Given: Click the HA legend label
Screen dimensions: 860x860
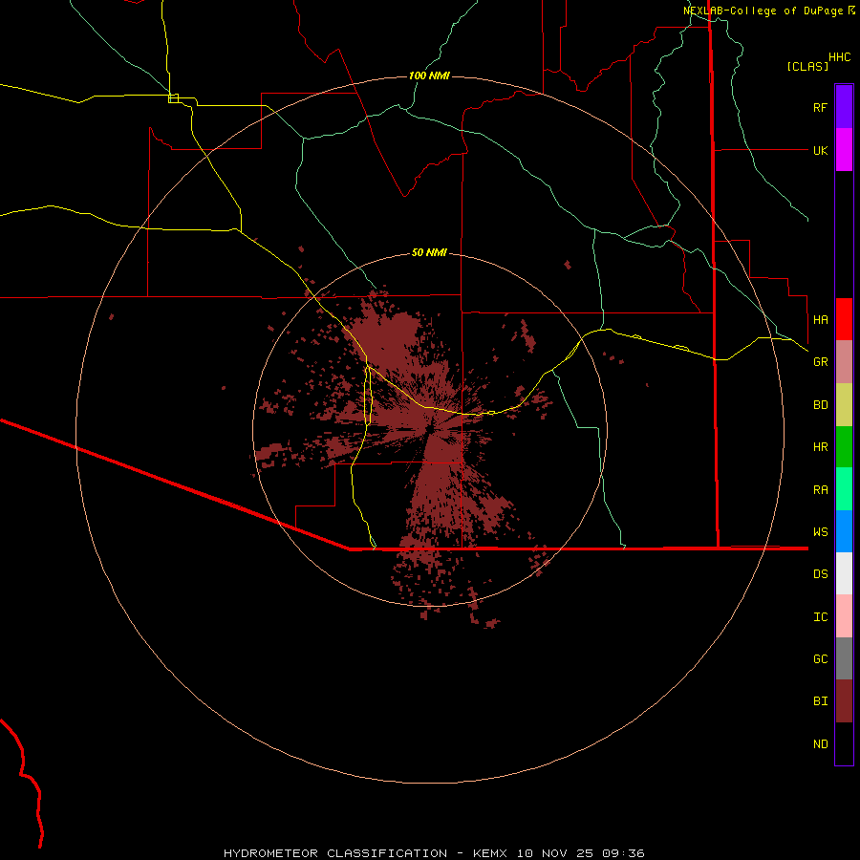Looking at the screenshot, I should (x=820, y=319).
